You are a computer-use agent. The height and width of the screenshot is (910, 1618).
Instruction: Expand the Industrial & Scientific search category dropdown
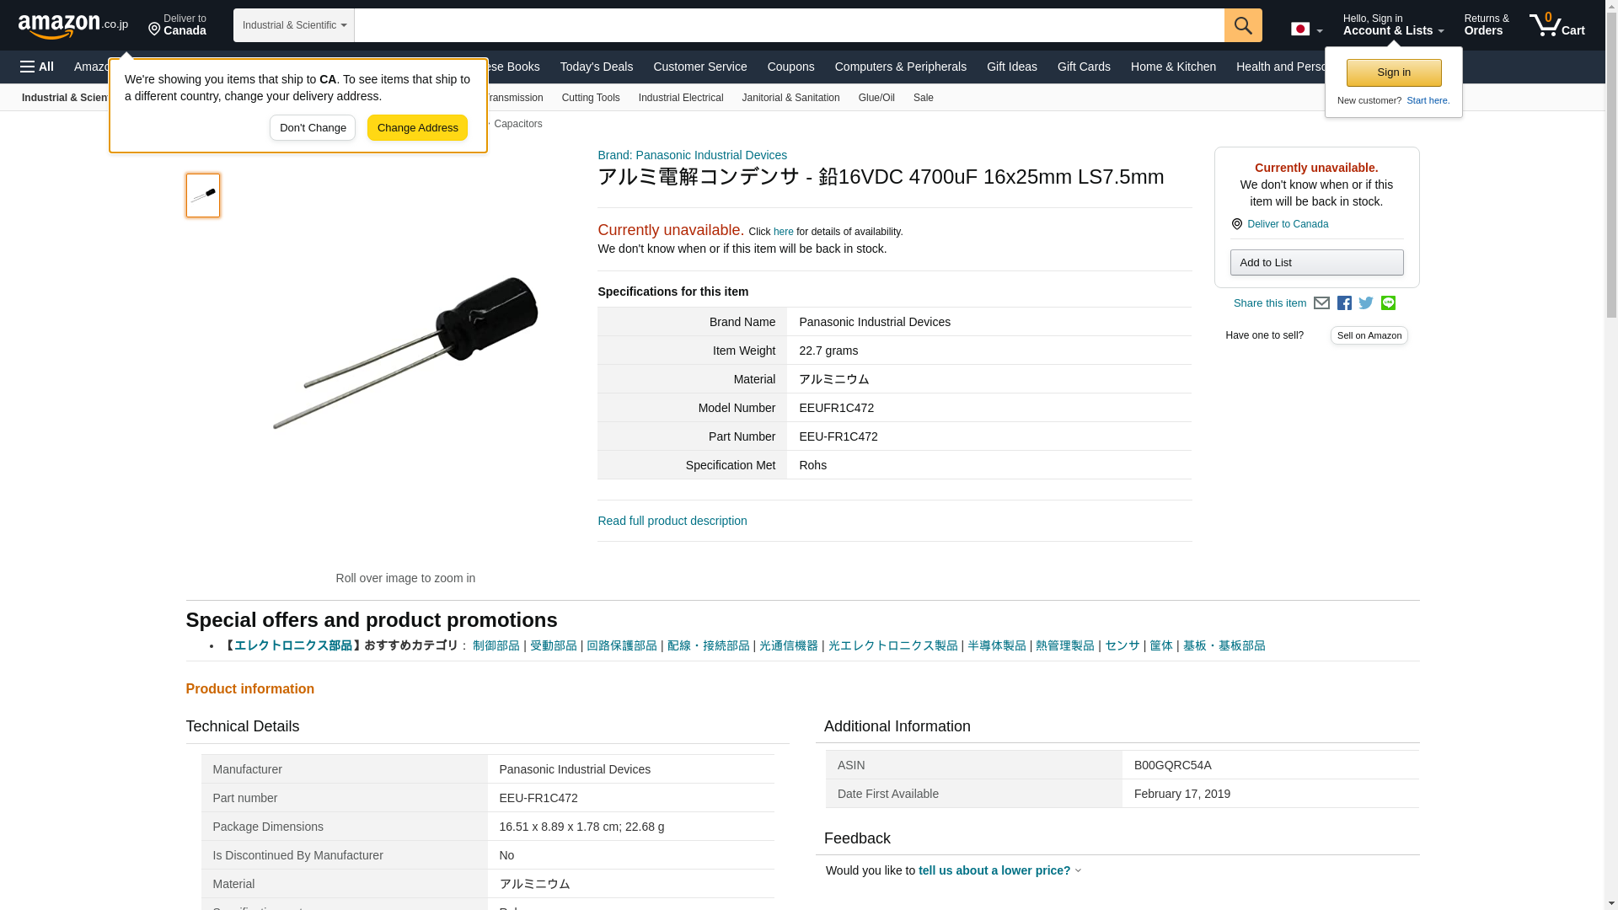click(293, 25)
